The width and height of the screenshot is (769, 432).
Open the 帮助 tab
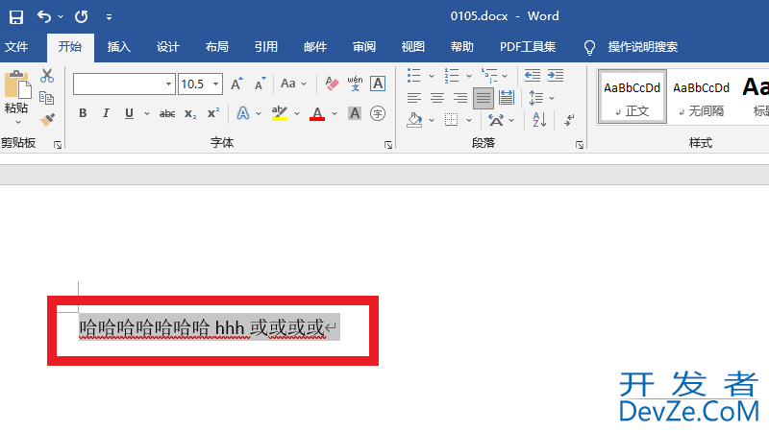[462, 47]
